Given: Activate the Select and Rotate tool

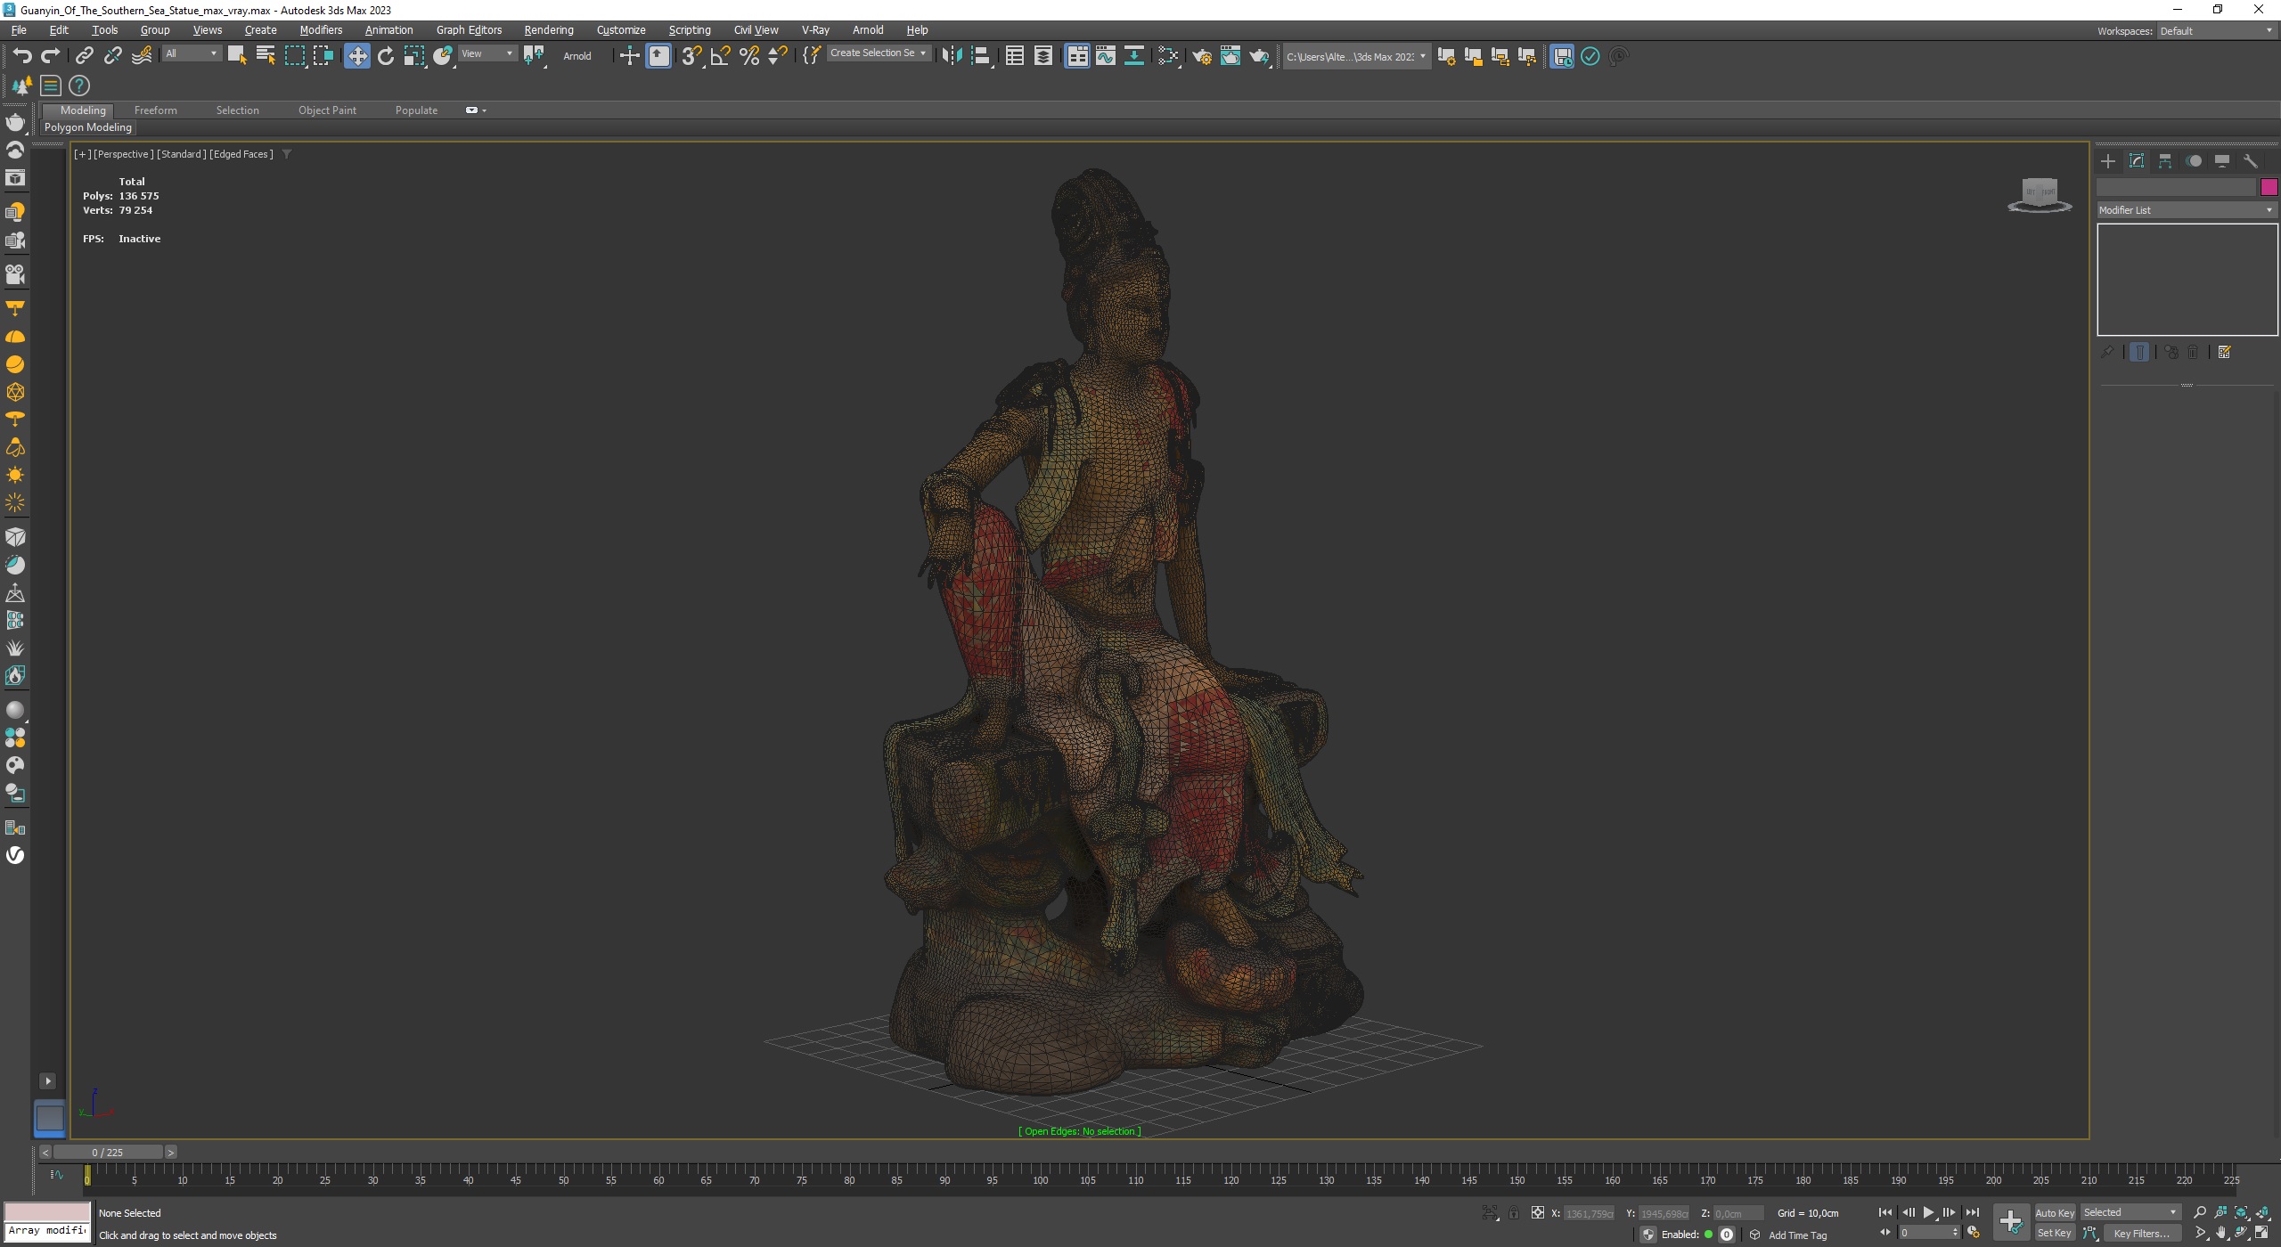Looking at the screenshot, I should [x=386, y=56].
